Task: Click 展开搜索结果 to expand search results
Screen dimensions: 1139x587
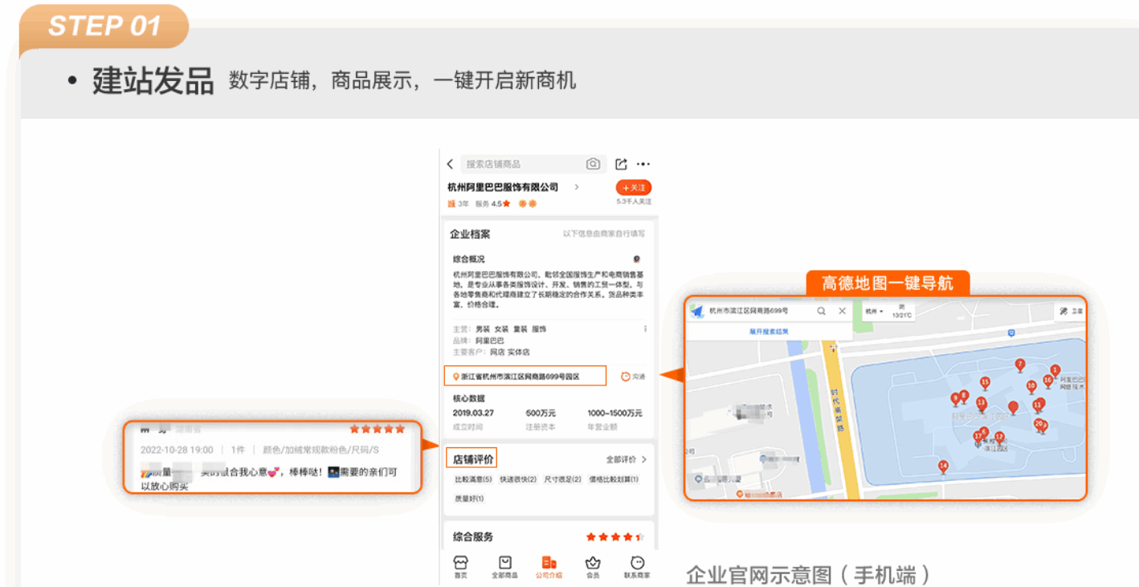Action: coord(769,331)
